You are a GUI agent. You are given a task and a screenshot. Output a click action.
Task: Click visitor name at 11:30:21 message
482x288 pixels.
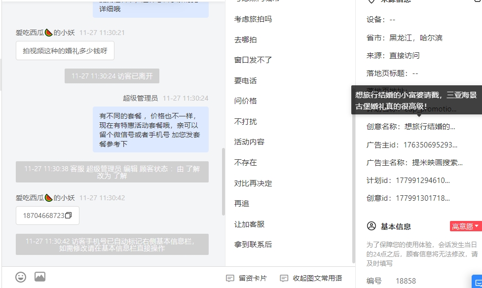(x=45, y=33)
